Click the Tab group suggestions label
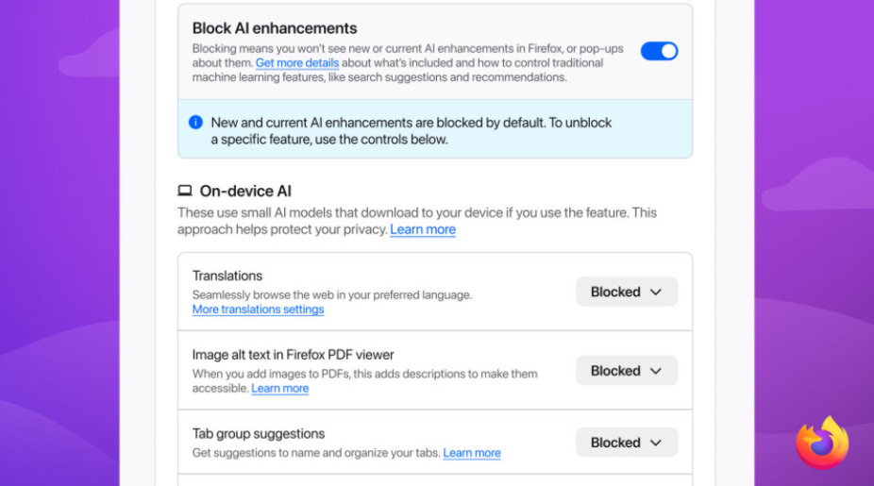The height and width of the screenshot is (486, 874). click(259, 434)
